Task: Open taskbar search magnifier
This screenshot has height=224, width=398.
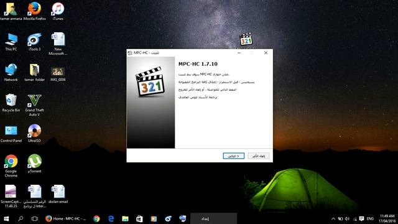Action: 21,218
